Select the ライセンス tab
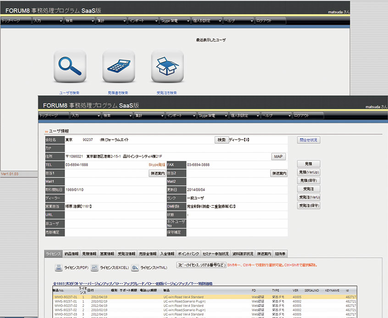Viewport: 388px width, 318px height. tap(54, 254)
